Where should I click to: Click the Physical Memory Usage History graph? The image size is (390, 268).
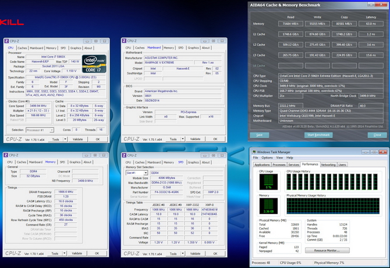click(333, 206)
